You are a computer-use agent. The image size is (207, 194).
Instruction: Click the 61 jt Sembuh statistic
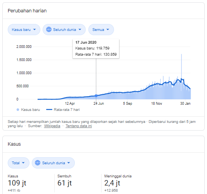[x=65, y=183]
